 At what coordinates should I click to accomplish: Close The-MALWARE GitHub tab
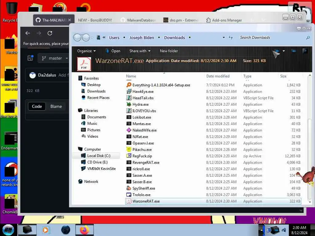coord(70,20)
